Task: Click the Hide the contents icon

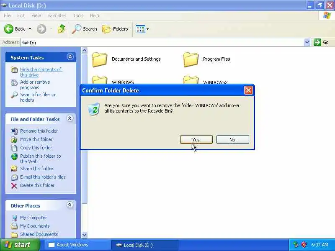Action: (x=14, y=70)
